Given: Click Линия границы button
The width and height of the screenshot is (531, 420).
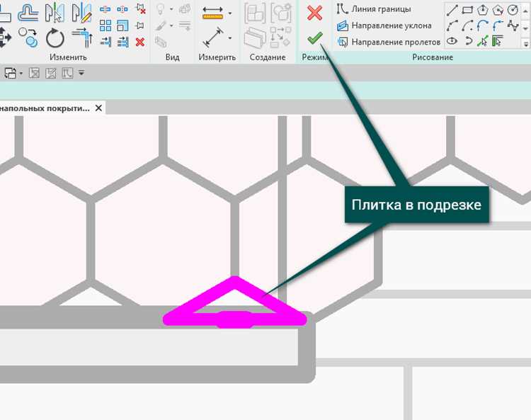Looking at the screenshot, I should [x=374, y=9].
